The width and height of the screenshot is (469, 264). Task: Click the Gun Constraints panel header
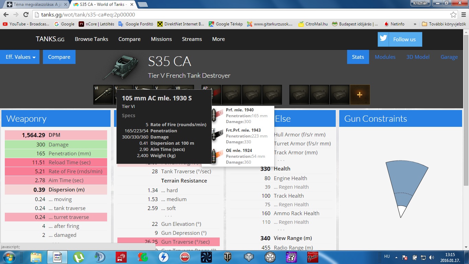click(x=401, y=119)
